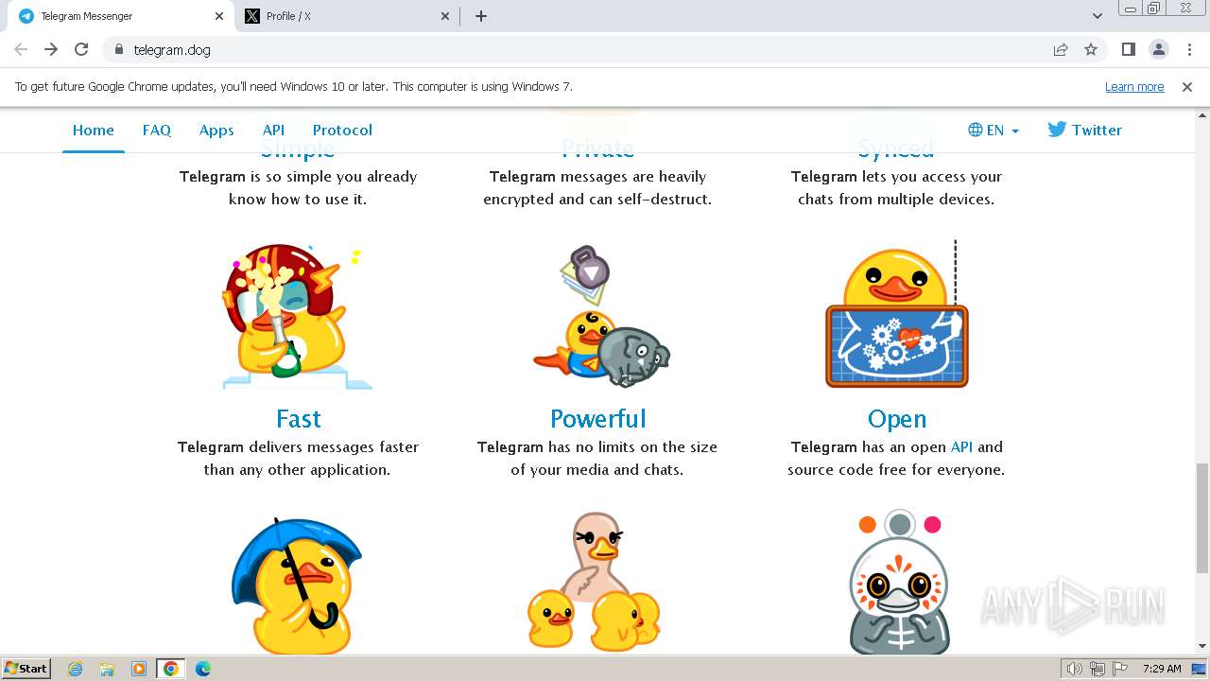
Task: Open the Protocol nav item
Action: (342, 131)
